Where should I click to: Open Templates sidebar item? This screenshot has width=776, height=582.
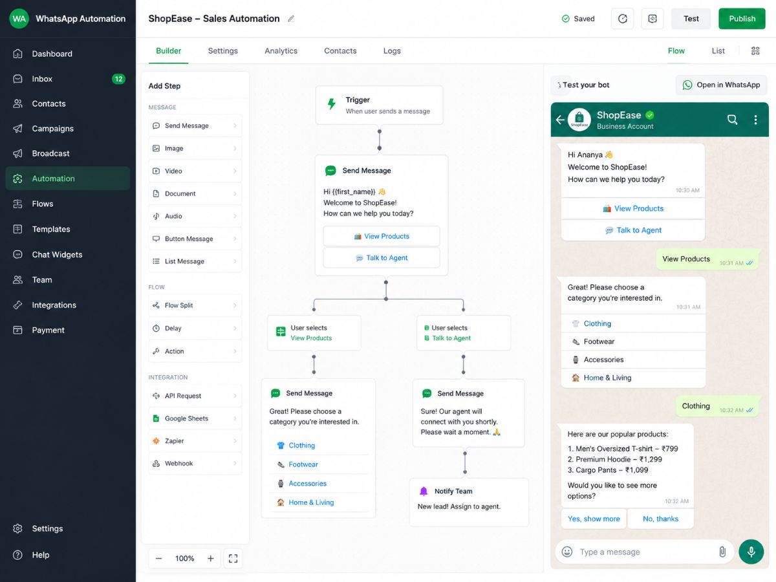coord(67,229)
